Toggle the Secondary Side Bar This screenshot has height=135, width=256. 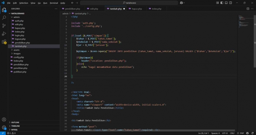(x=230, y=3)
